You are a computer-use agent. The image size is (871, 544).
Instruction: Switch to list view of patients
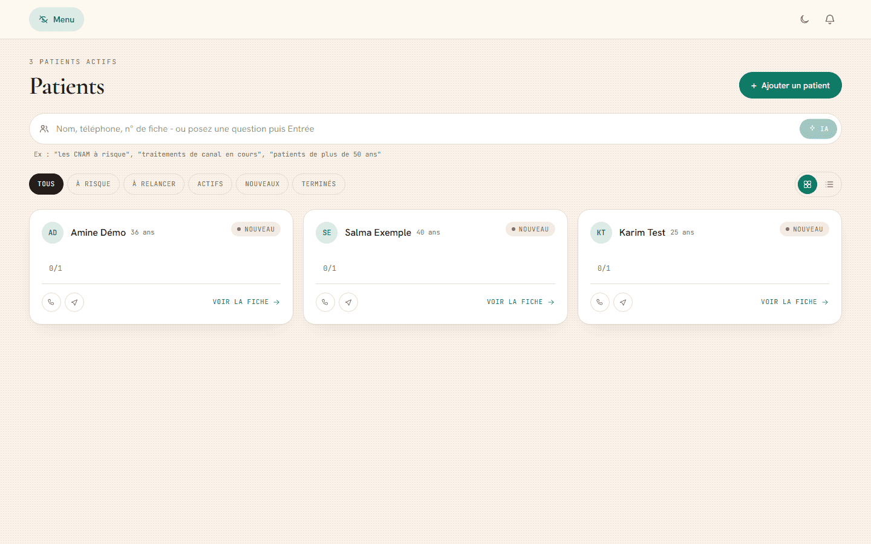click(829, 184)
